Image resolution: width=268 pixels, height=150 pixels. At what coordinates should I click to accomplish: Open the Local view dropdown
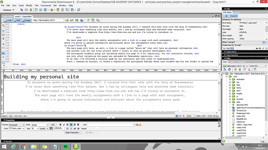(258, 66)
